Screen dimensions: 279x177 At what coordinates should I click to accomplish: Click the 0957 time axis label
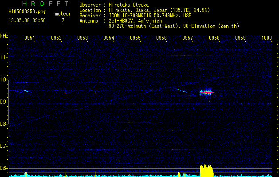188,38
